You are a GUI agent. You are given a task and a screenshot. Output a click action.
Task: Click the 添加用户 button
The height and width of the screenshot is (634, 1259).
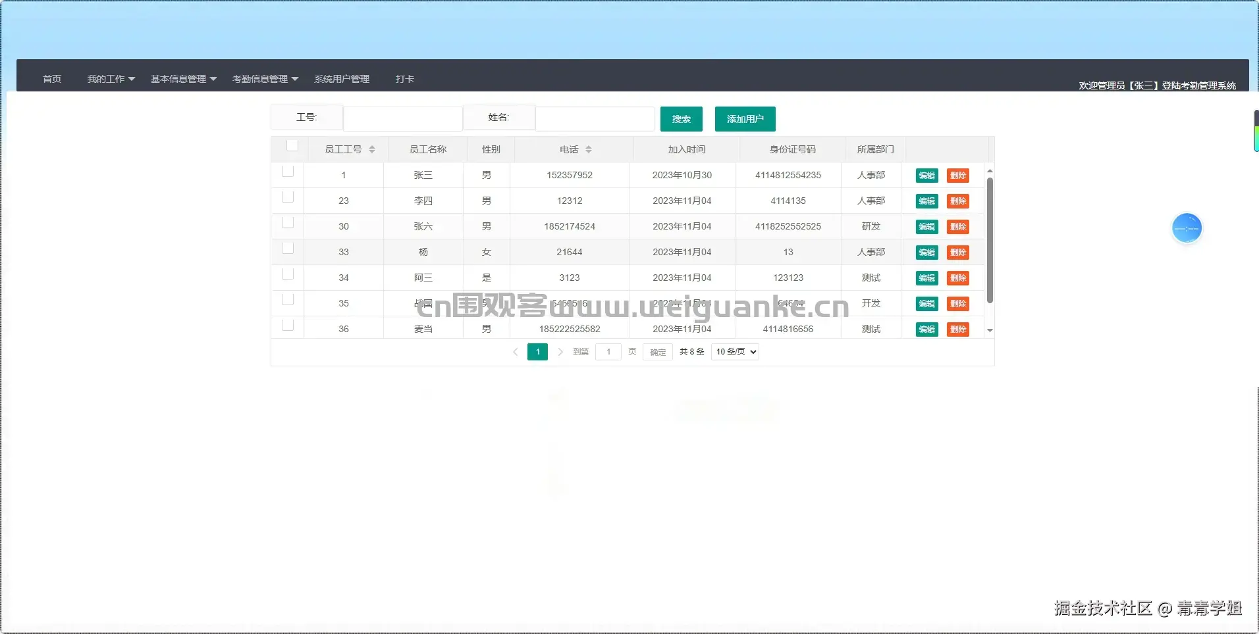745,119
